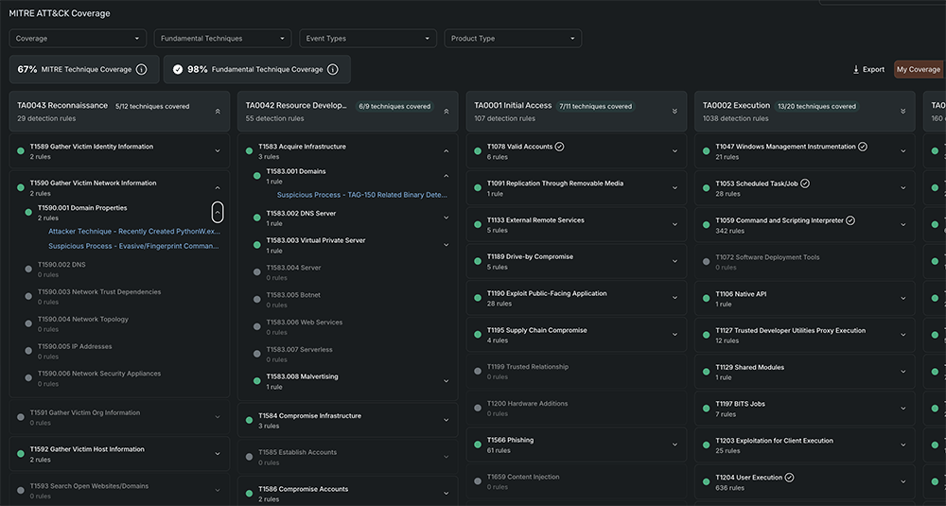Click gray status dot of T1072 Software Deployment Tools
The height and width of the screenshot is (506, 946).
click(707, 262)
